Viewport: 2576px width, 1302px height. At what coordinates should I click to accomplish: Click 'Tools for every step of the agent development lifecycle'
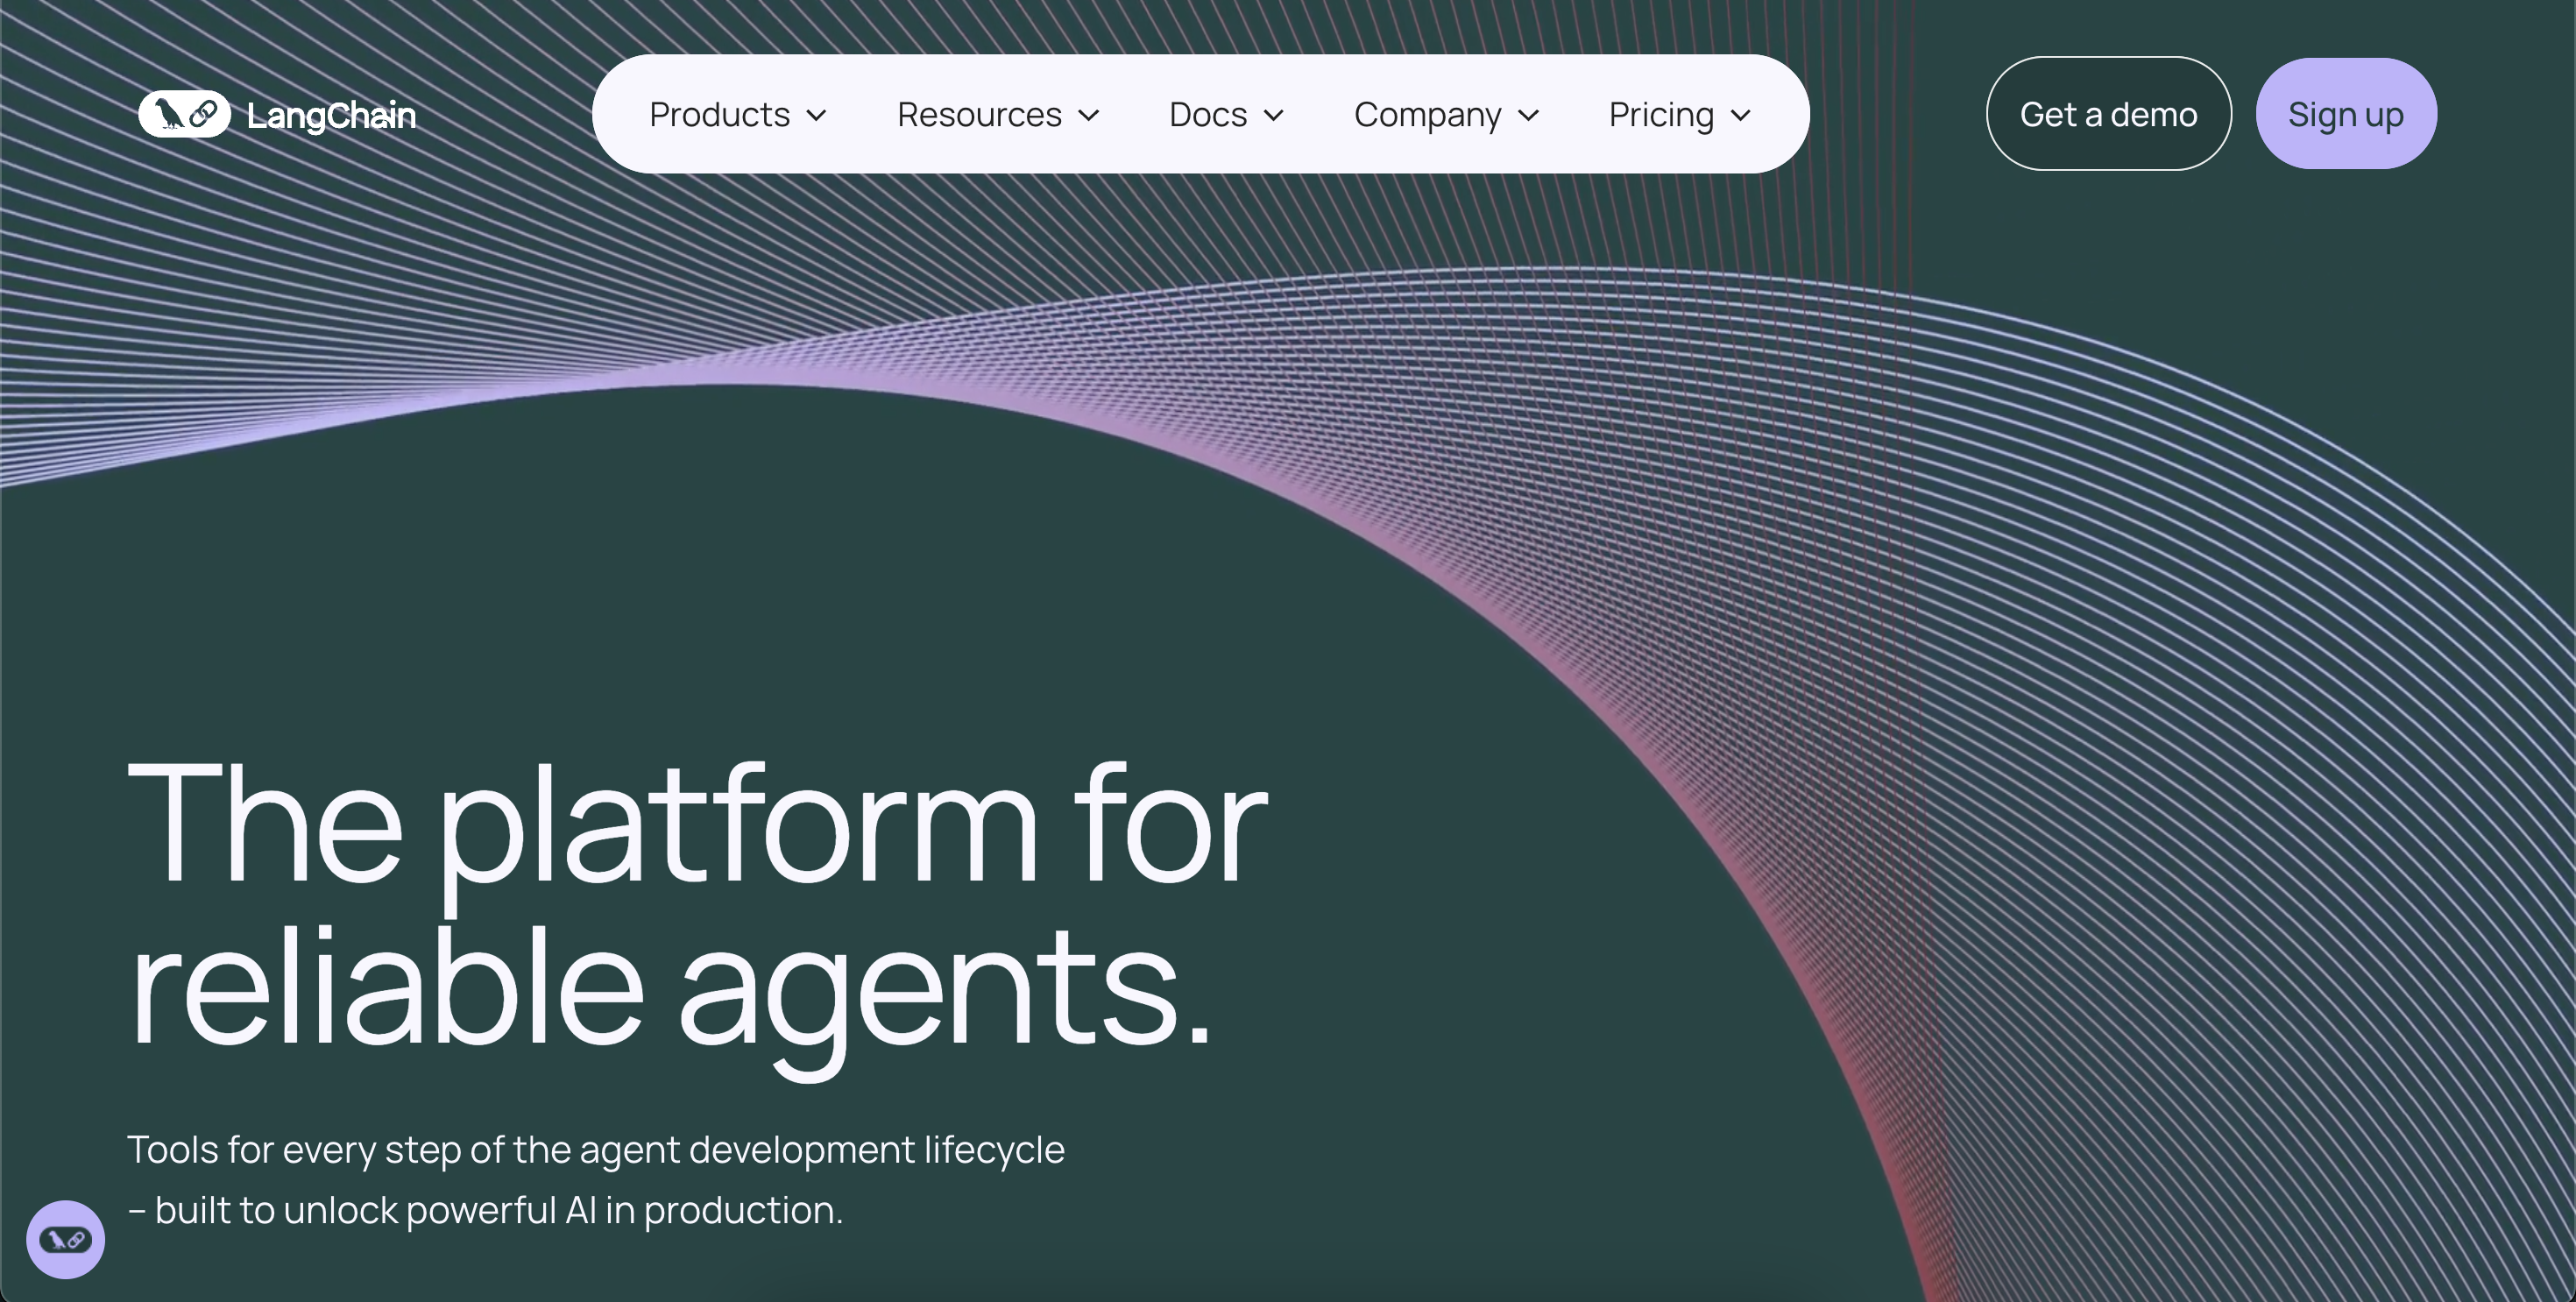(x=596, y=1150)
